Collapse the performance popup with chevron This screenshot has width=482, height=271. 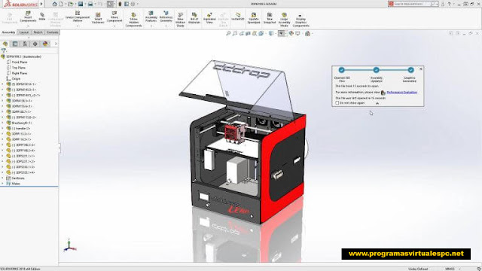click(377, 103)
